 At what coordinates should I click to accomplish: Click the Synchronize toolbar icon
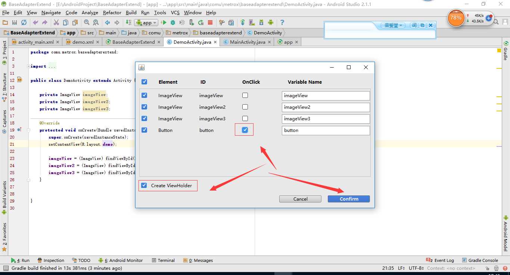coord(24,22)
